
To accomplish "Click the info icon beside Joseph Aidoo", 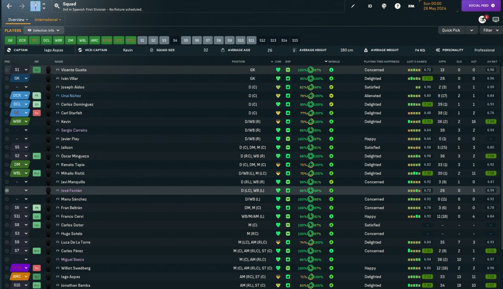I will 58,87.
